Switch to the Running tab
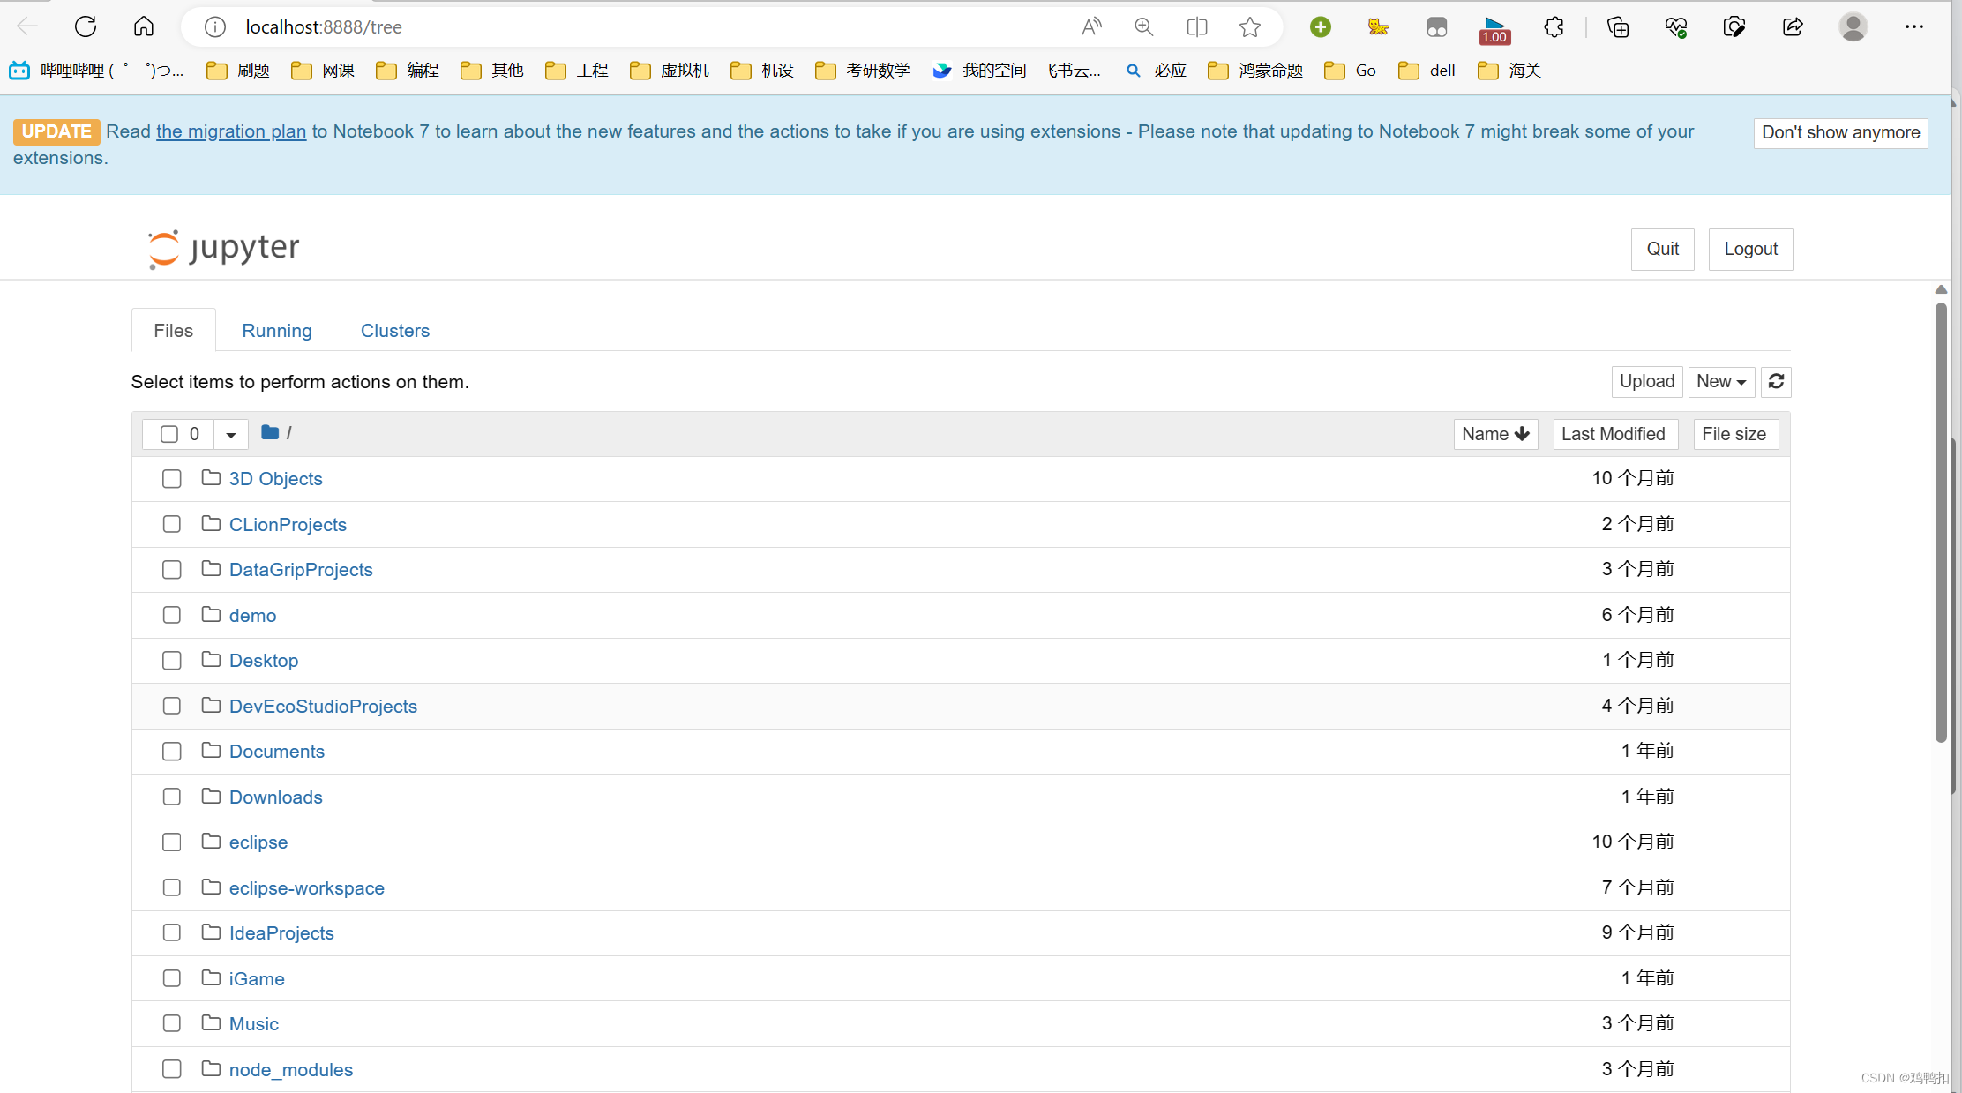The width and height of the screenshot is (1962, 1093). point(276,330)
